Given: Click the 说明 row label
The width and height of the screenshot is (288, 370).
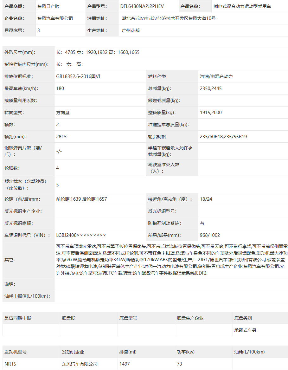Looking at the screenshot, I should (x=10, y=284).
